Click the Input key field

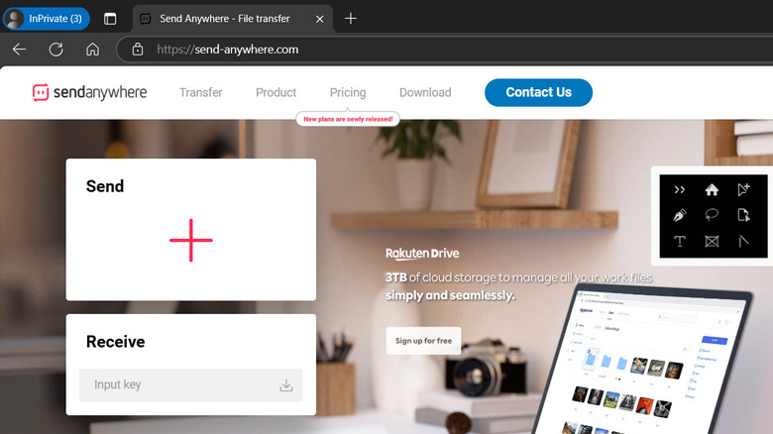(x=191, y=384)
